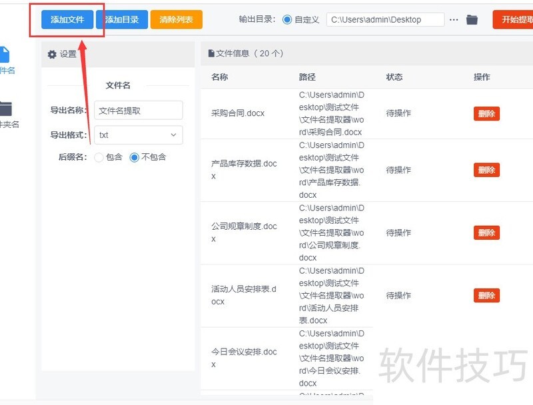The height and width of the screenshot is (405, 533).
Task: Select the 包含 suffix radio option
Action: (x=99, y=157)
